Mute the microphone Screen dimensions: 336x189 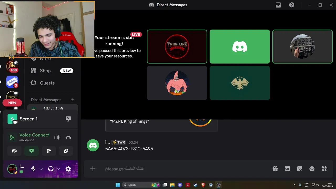point(33,169)
